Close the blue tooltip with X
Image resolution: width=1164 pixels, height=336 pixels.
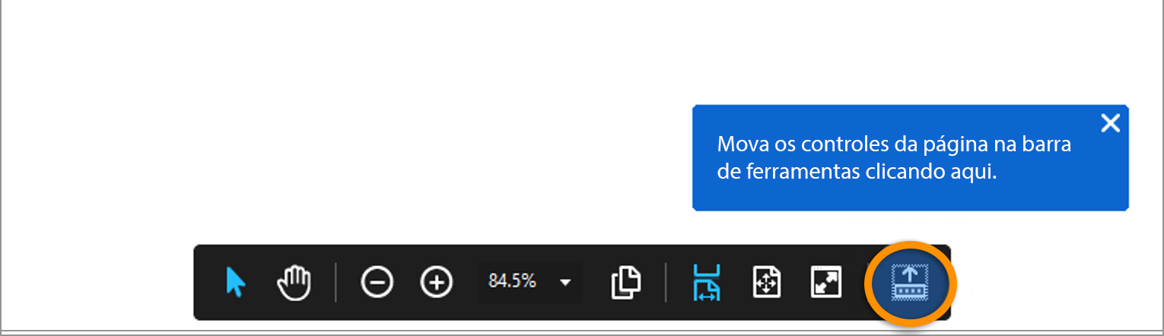click(1111, 123)
